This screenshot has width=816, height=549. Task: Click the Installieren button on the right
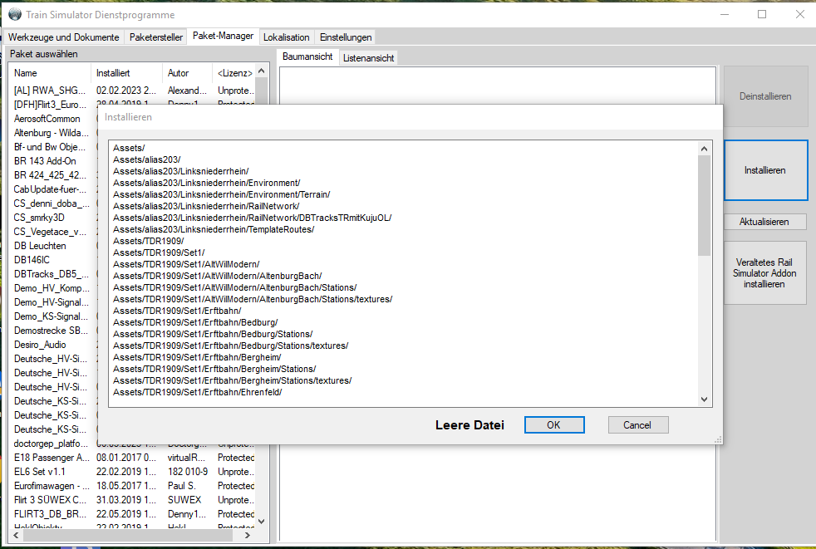pyautogui.click(x=765, y=170)
